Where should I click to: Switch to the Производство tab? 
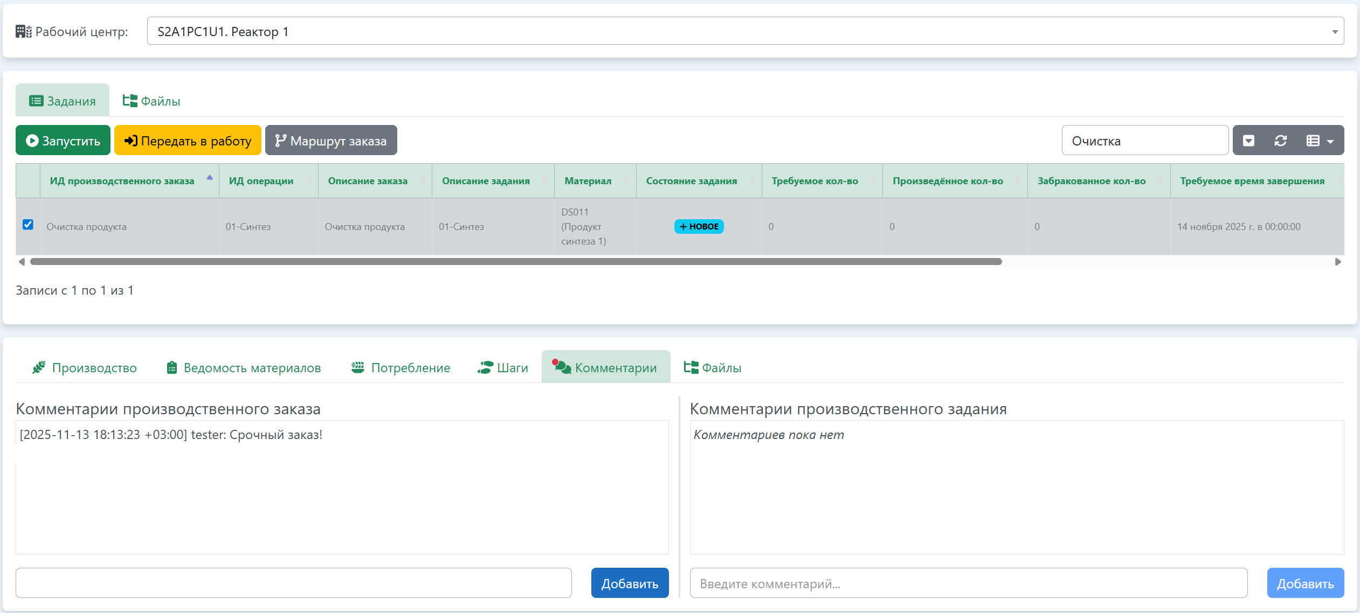click(84, 367)
